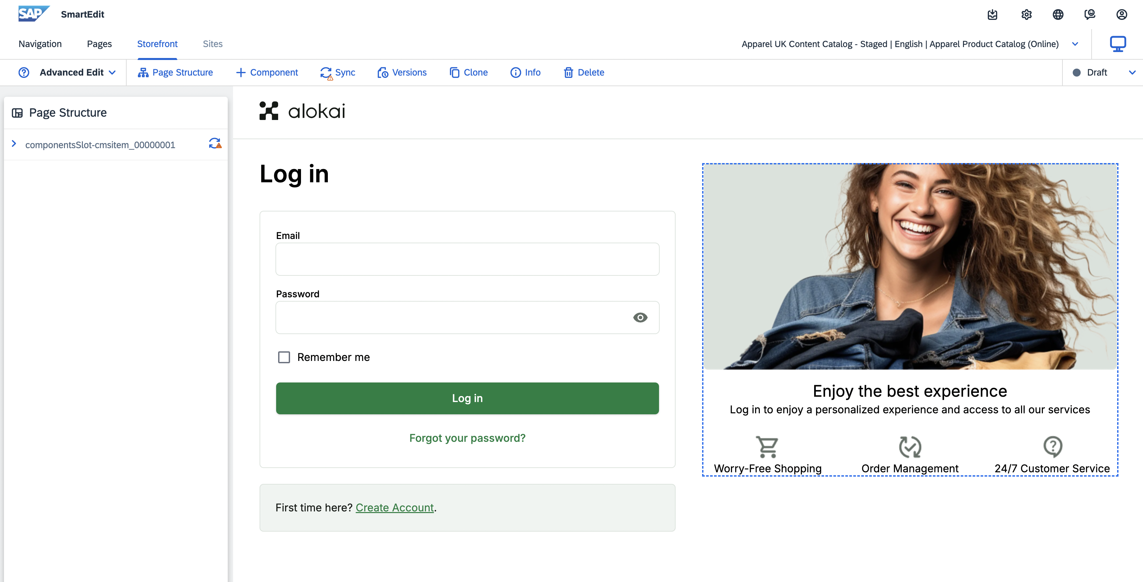Open the Sites tab
This screenshot has height=582, width=1143.
tap(212, 44)
